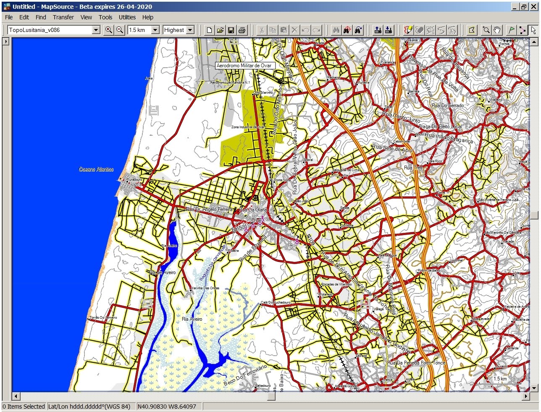Create a new document with the New icon
The height and width of the screenshot is (412, 541).
[x=209, y=30]
